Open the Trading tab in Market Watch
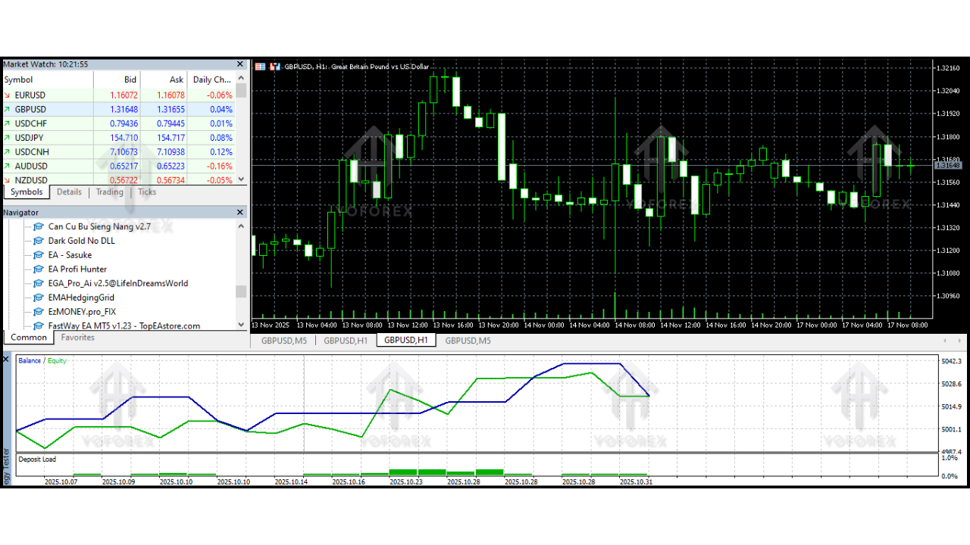Screen dimensions: 970x545 click(x=109, y=192)
